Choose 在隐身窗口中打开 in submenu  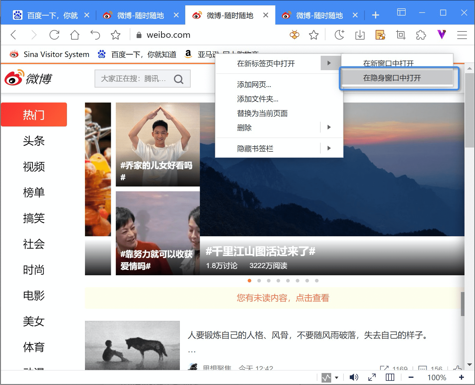tap(397, 78)
